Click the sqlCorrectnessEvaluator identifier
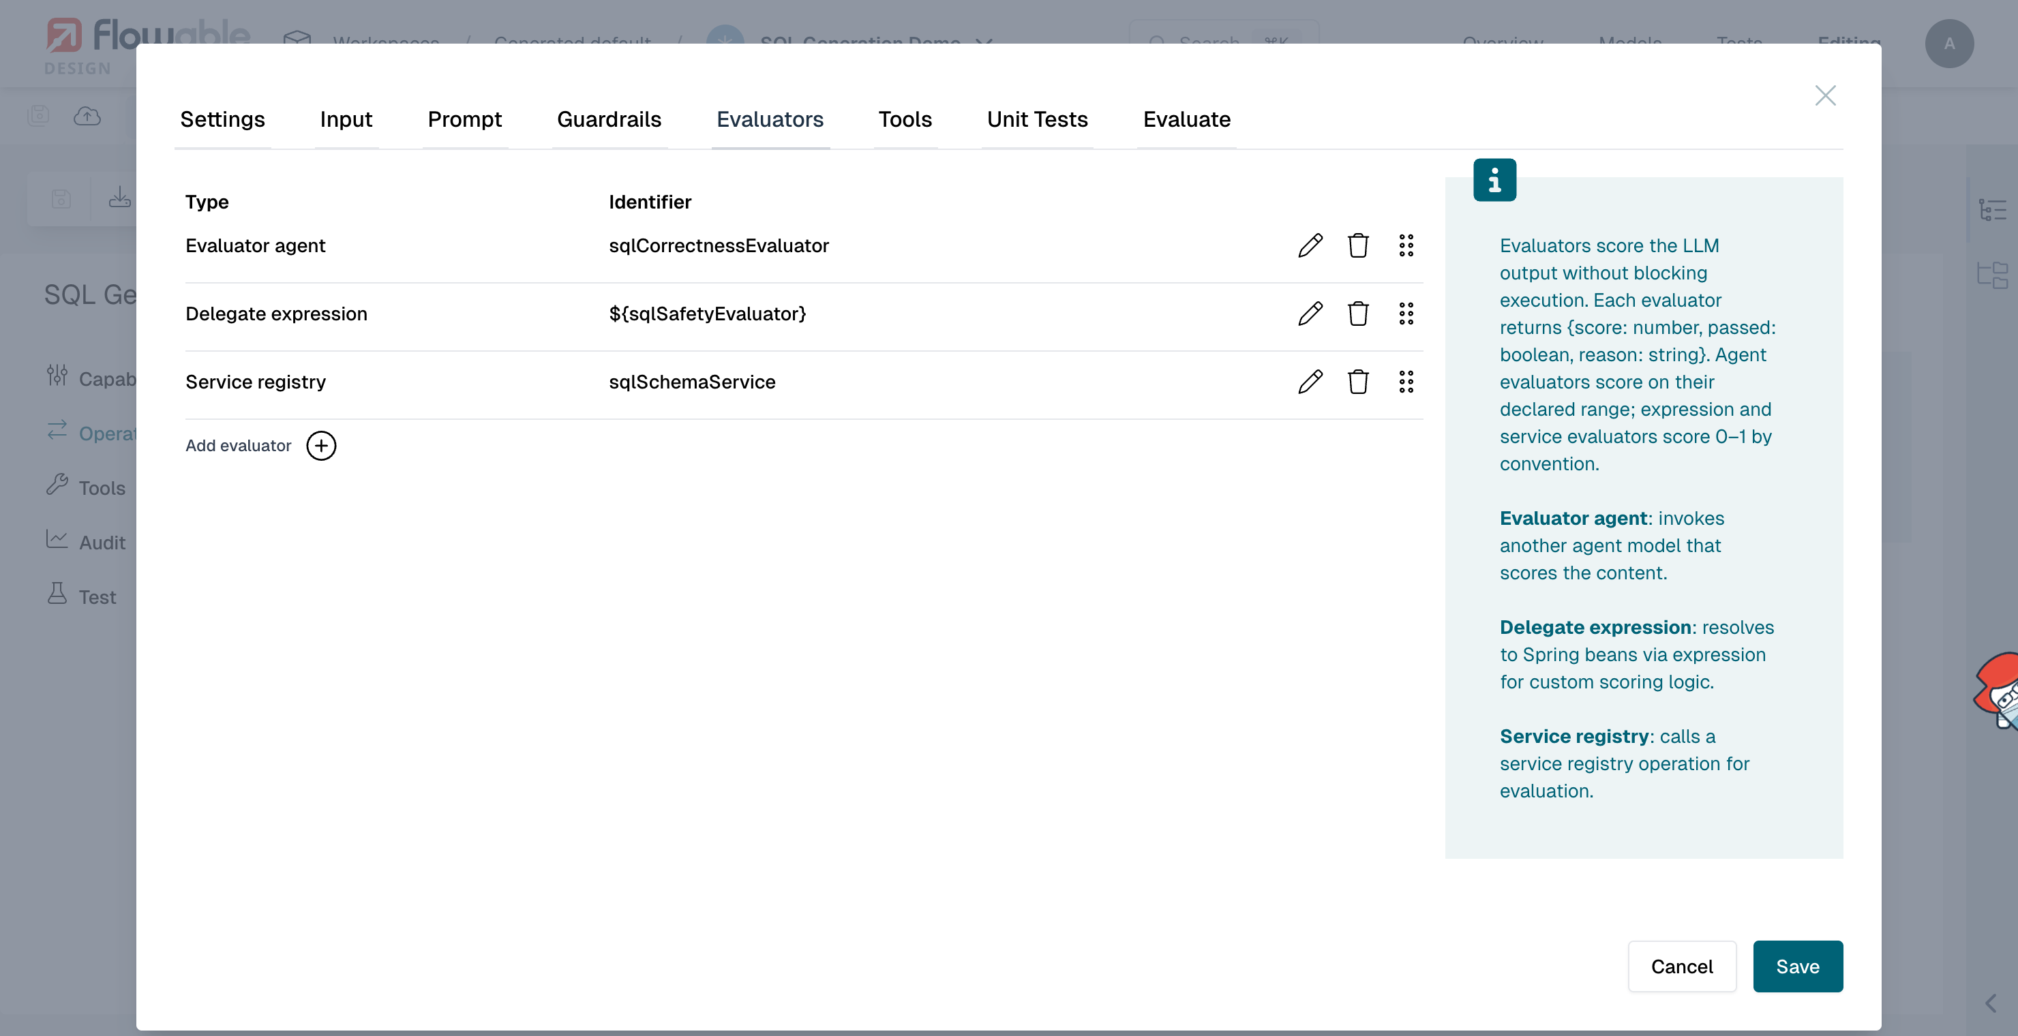Viewport: 2018px width, 1036px height. point(719,246)
